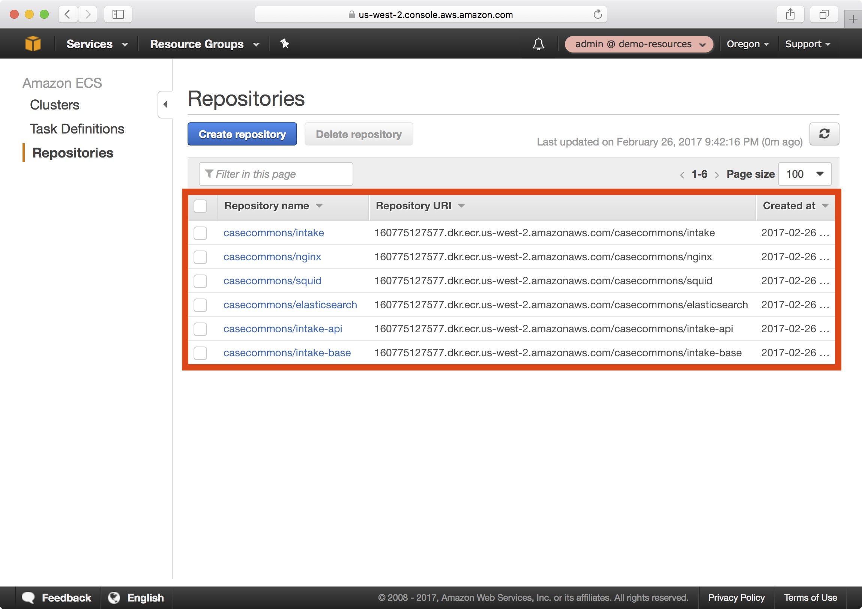Viewport: 862px width, 609px height.
Task: Select the casecommons/intake checkbox
Action: [x=200, y=233]
